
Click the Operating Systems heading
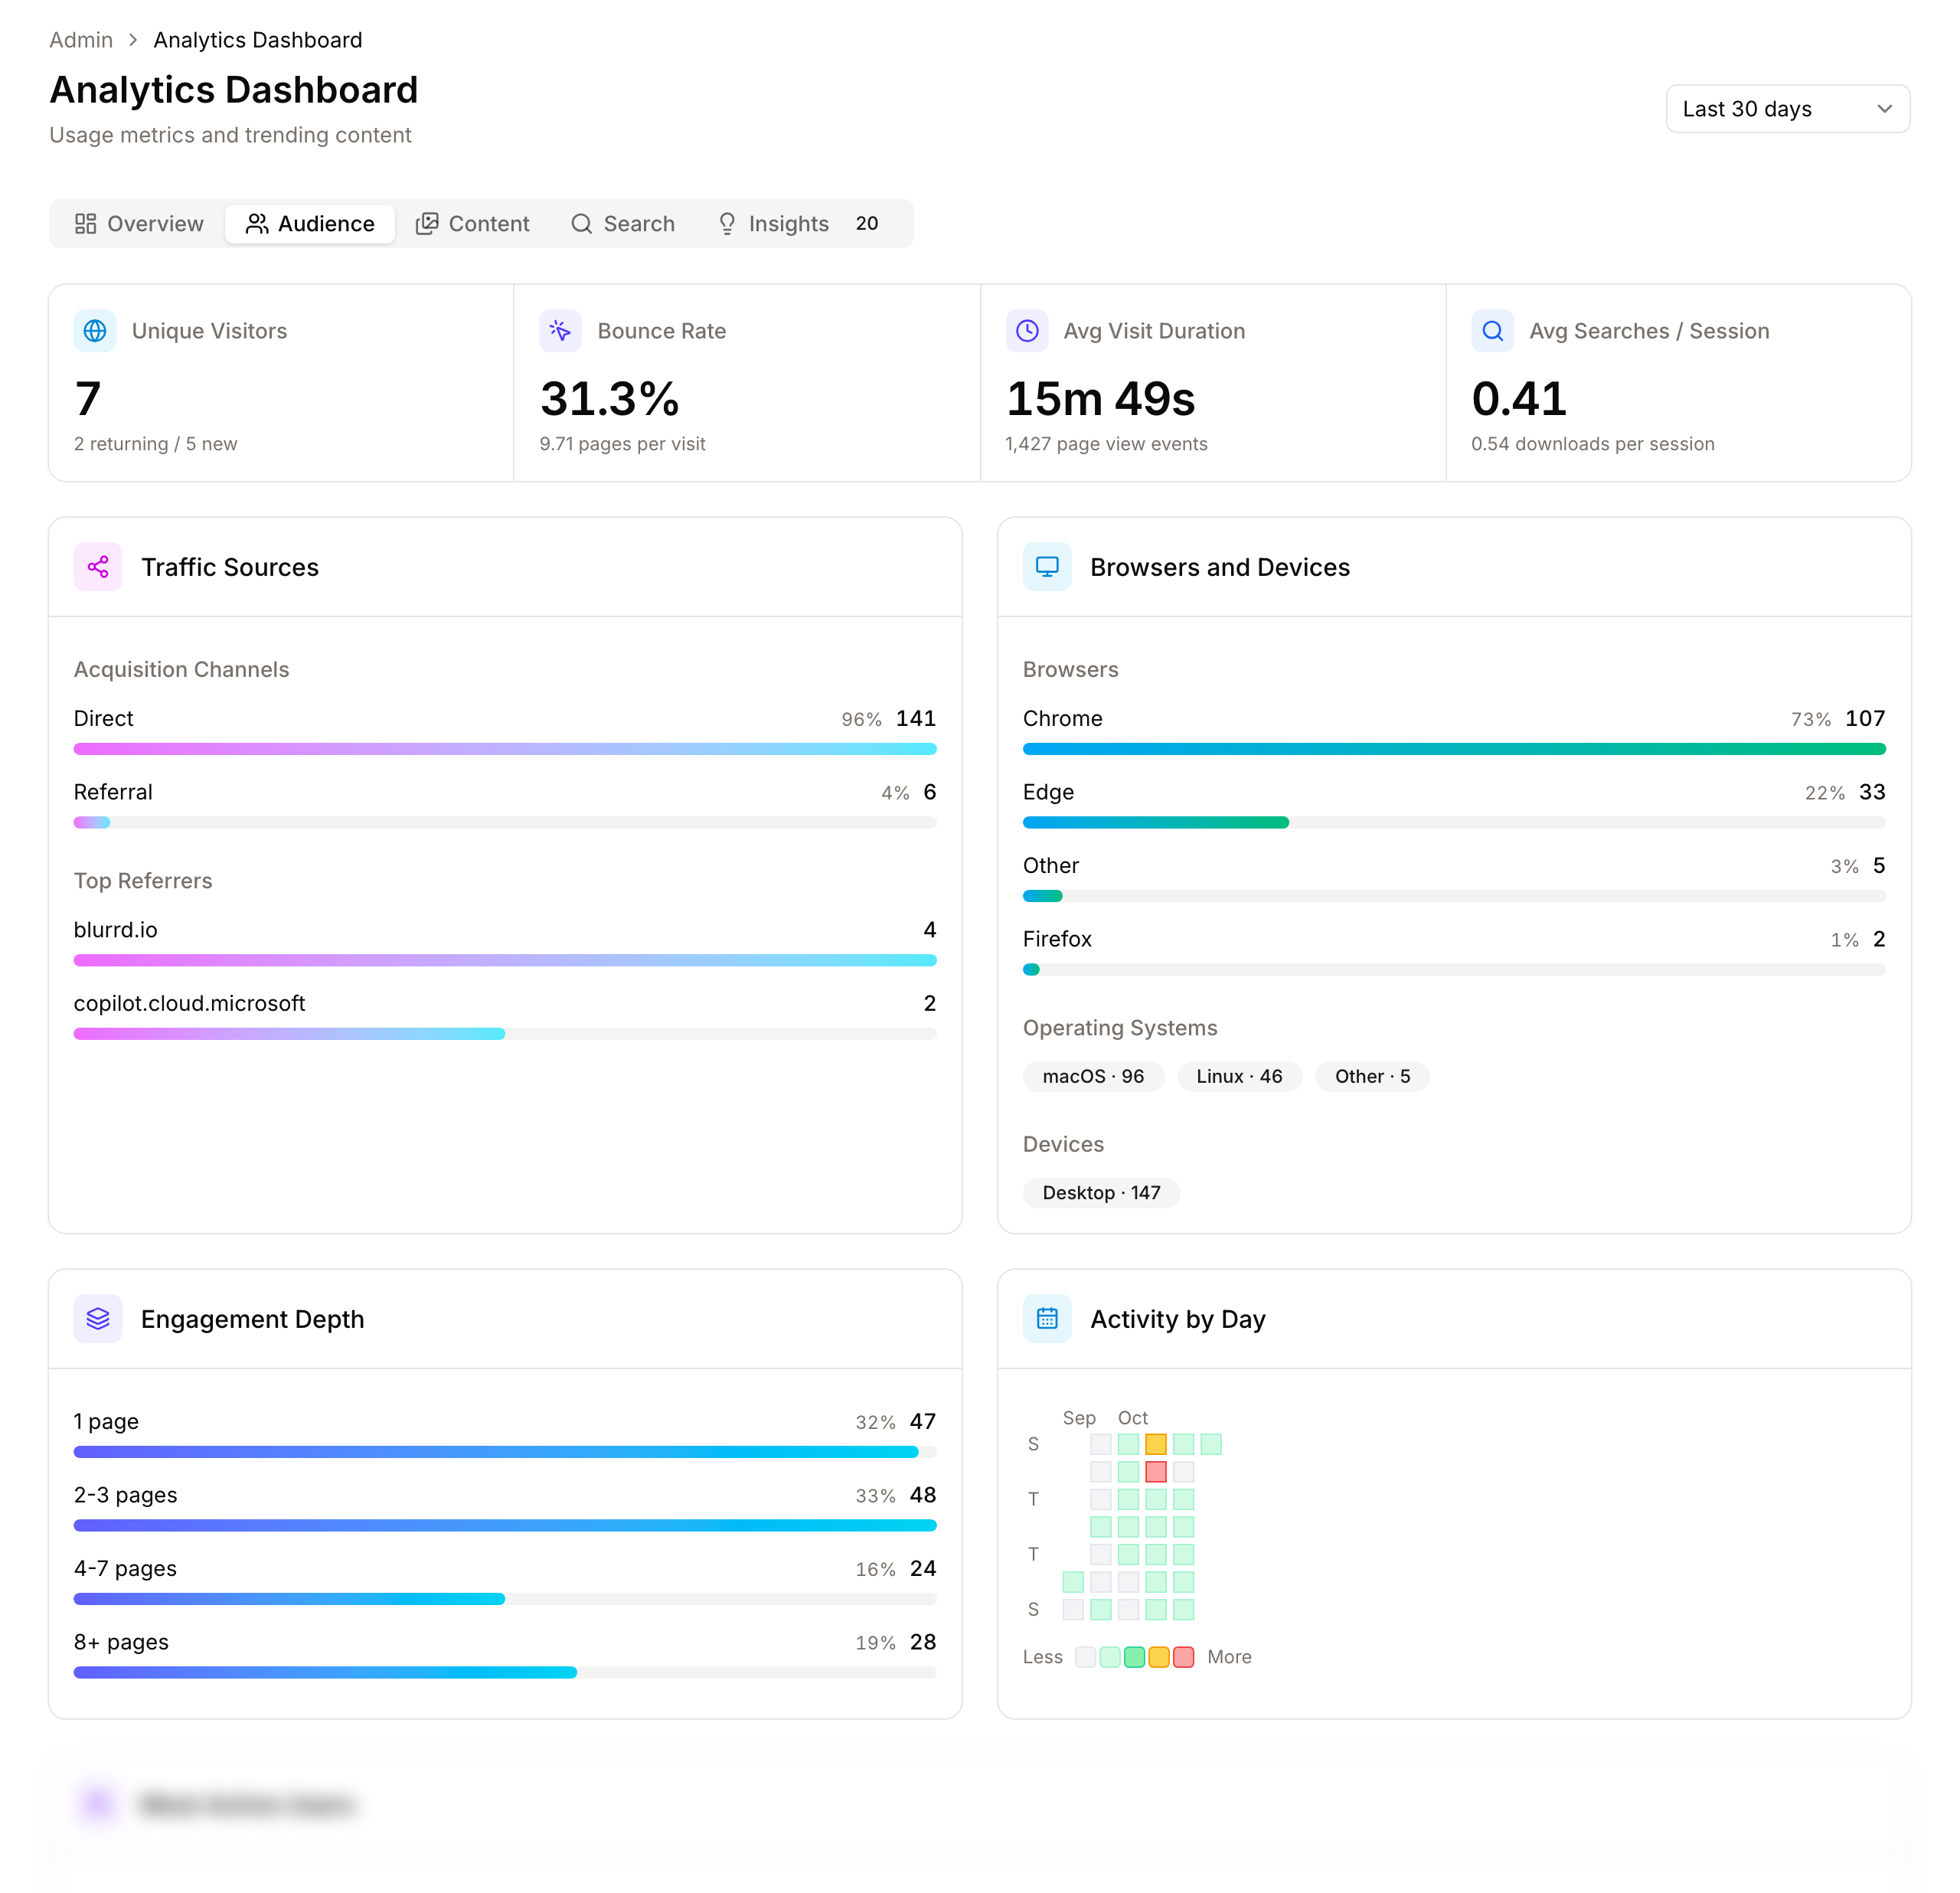click(1120, 1028)
